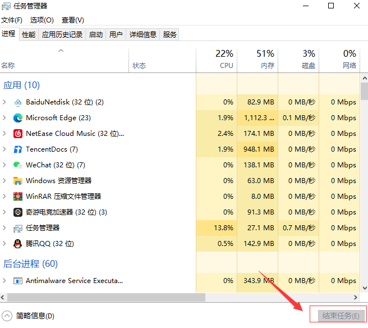
Task: Click the 结束任务(E) button
Action: [341, 316]
